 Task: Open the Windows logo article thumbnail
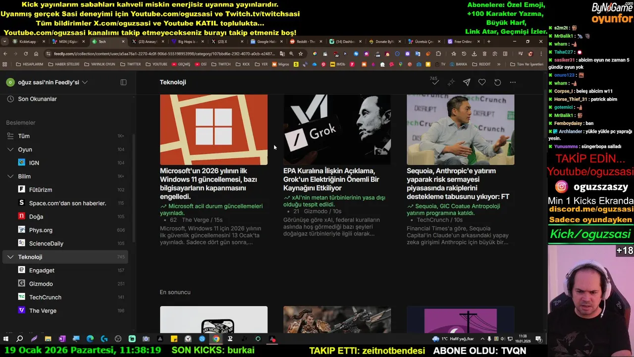click(213, 129)
